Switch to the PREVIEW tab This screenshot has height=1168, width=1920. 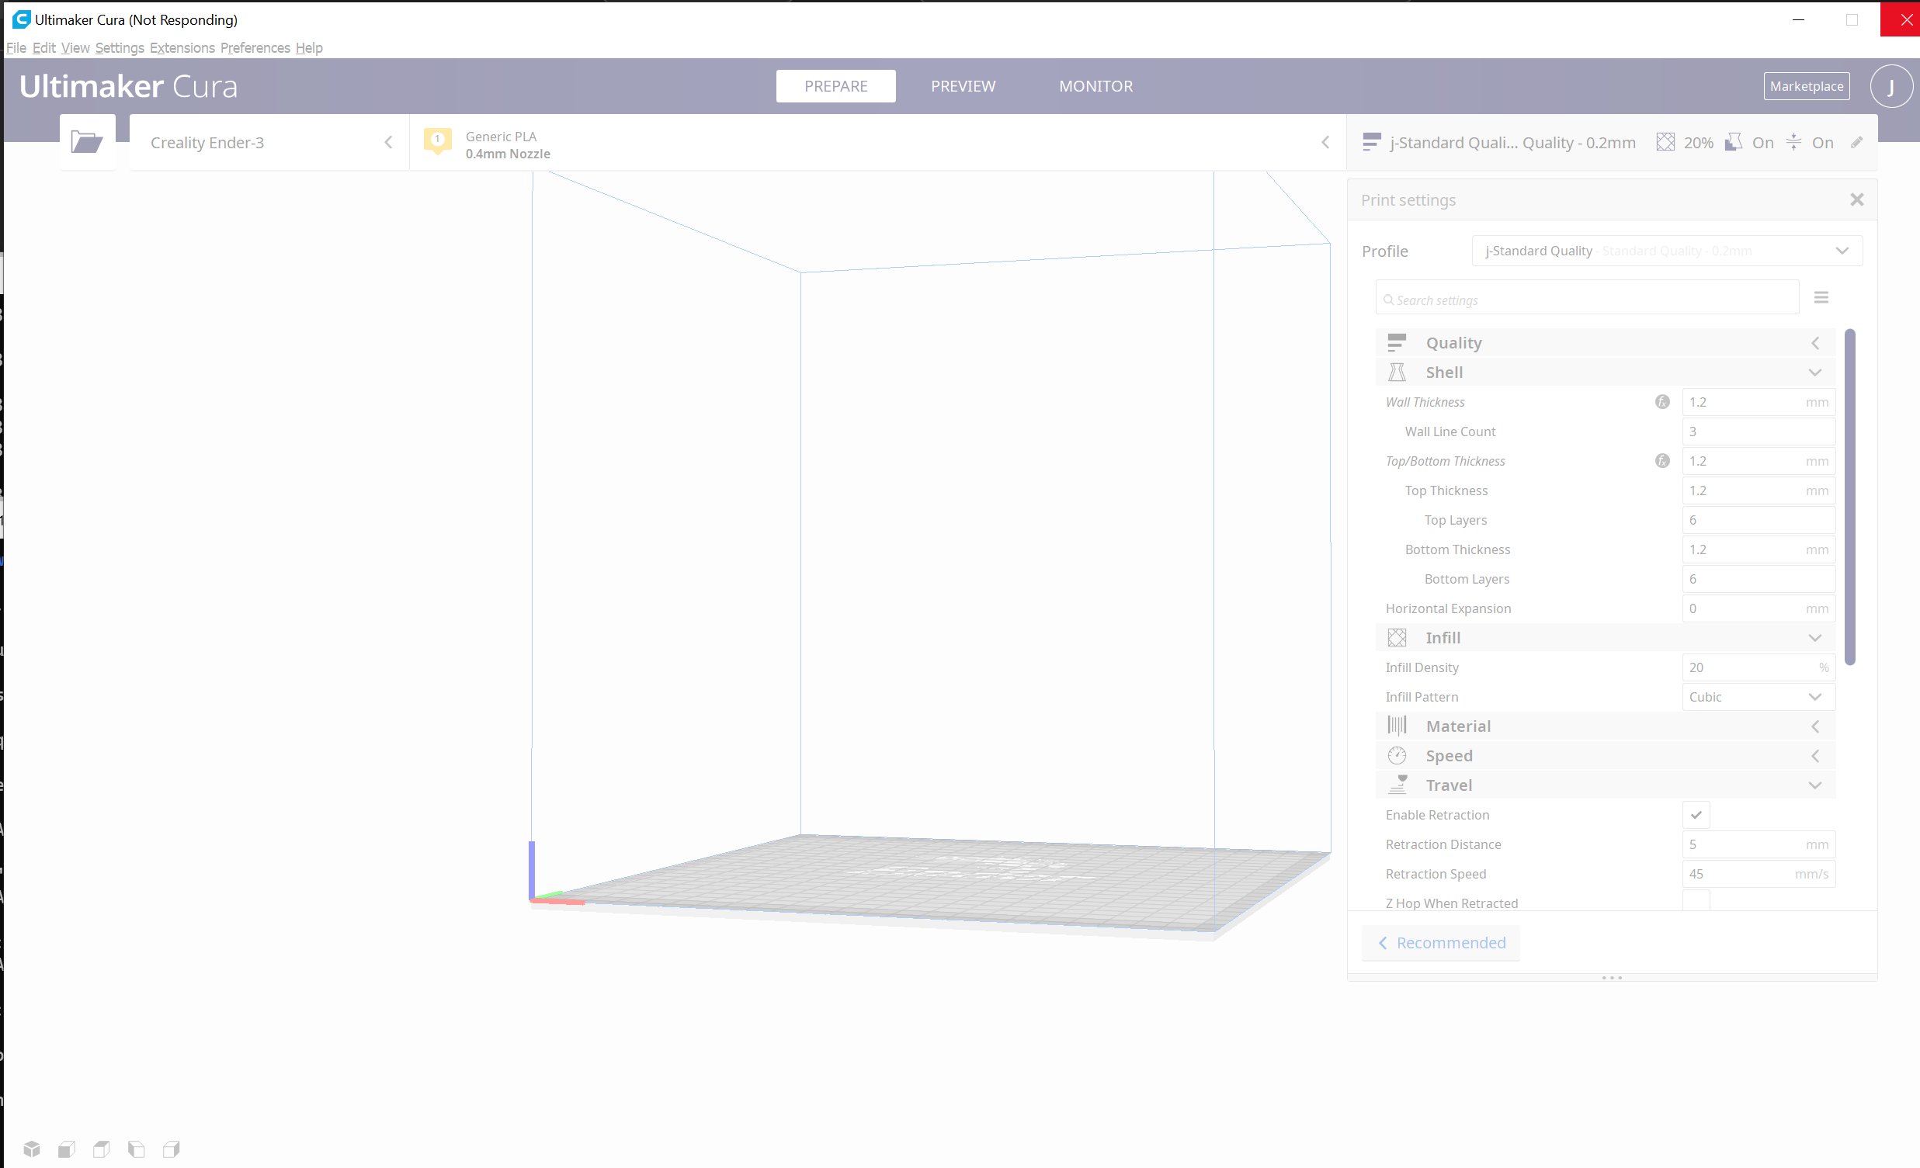(963, 86)
